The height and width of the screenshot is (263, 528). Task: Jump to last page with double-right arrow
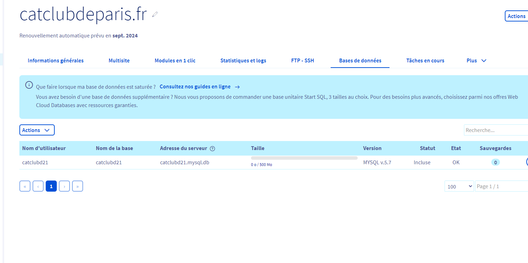(x=78, y=186)
